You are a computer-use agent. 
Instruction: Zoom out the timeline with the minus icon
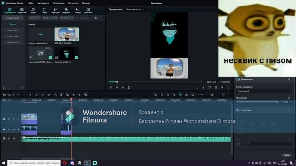pos(193,95)
